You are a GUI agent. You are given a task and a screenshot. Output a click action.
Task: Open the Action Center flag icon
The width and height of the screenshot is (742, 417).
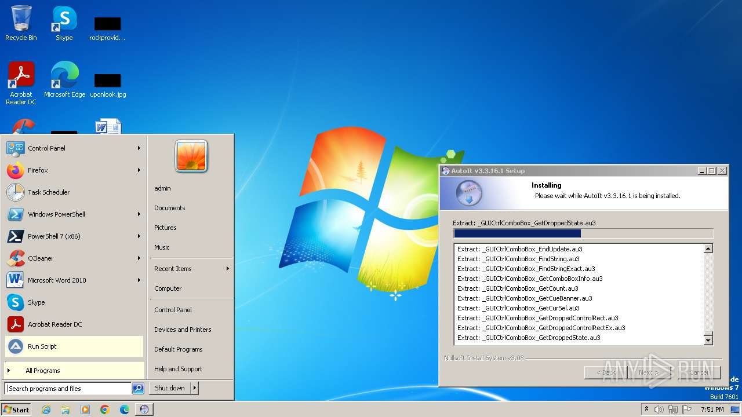pyautogui.click(x=686, y=409)
